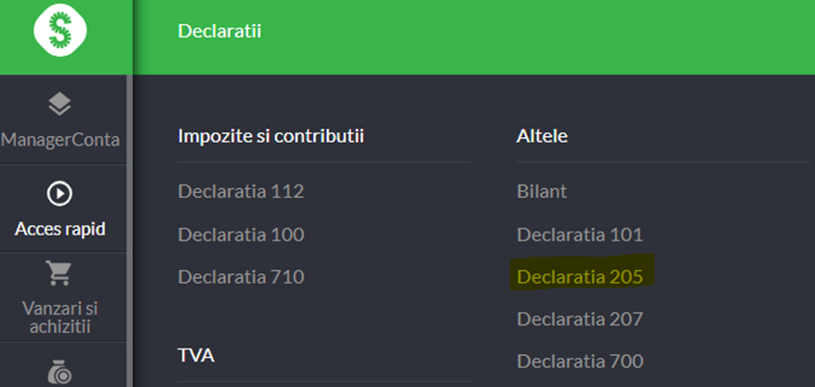This screenshot has width=815, height=387.
Task: Select the ManagerConta sidebar label
Action: coord(61,140)
